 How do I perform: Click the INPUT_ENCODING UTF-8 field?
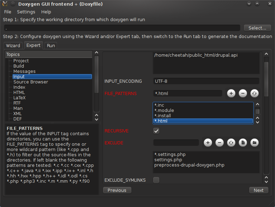tap(206, 81)
